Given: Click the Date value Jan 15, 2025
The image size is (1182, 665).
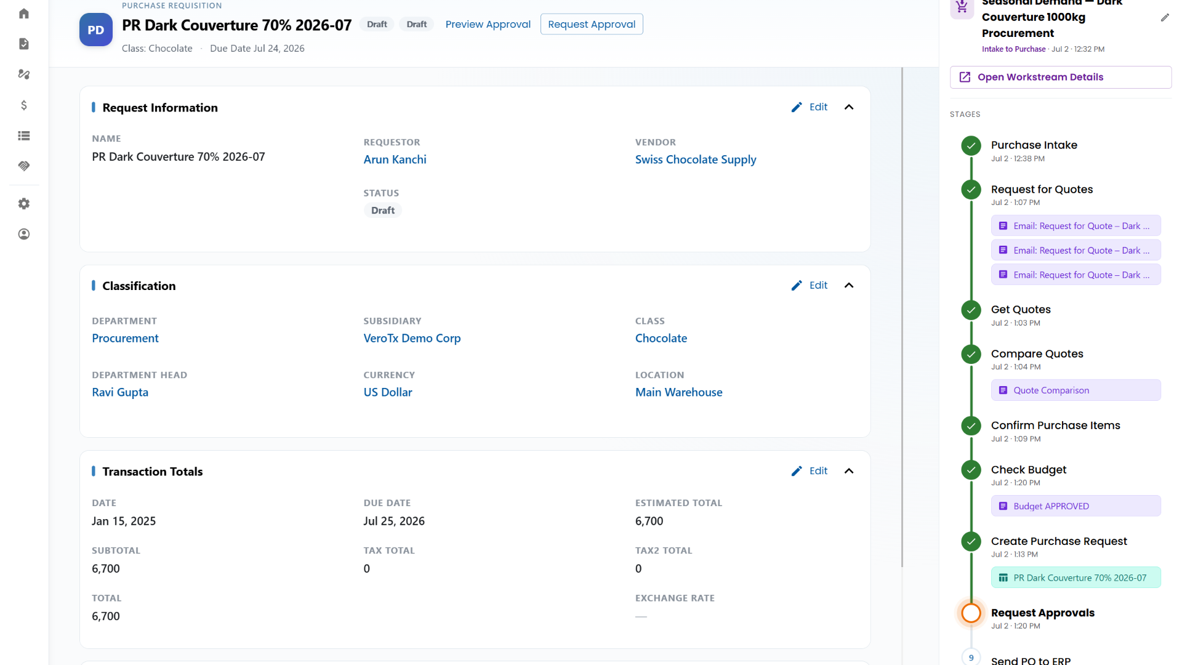Looking at the screenshot, I should coord(124,522).
